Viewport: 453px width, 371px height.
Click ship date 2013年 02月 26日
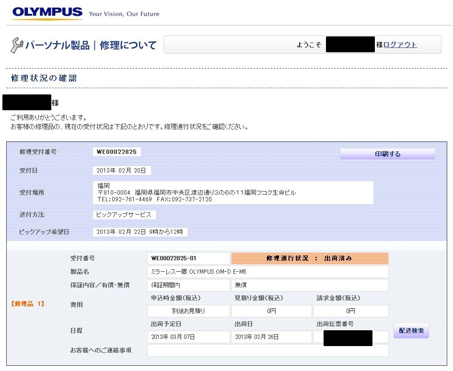pyautogui.click(x=271, y=337)
